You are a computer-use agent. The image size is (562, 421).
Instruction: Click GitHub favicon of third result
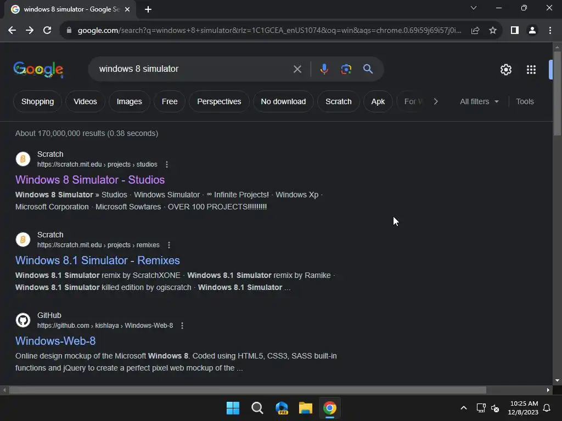[x=23, y=320]
